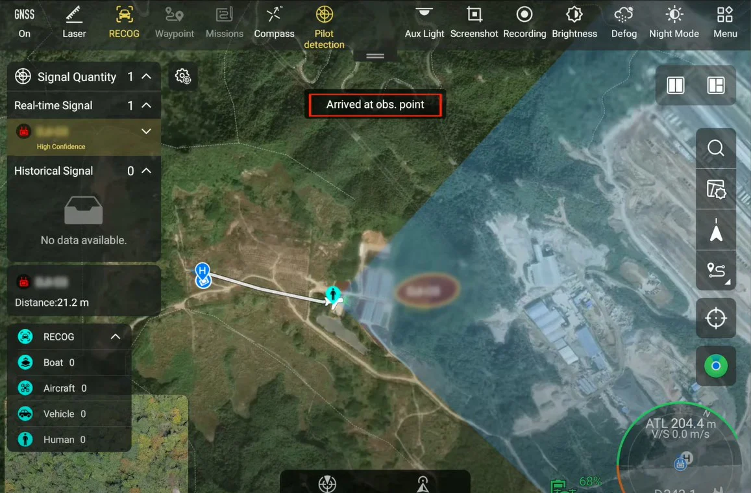Enable Night Mode

tap(674, 22)
